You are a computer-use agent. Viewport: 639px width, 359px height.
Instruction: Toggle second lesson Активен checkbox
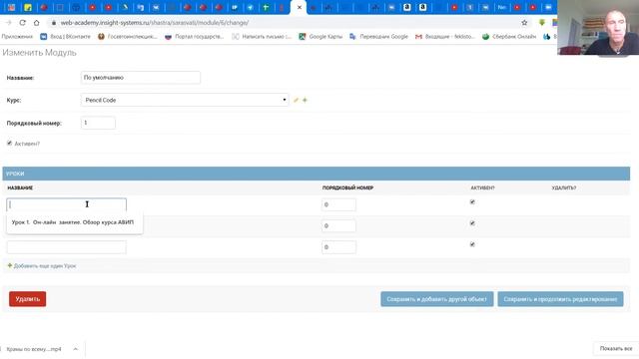click(472, 223)
